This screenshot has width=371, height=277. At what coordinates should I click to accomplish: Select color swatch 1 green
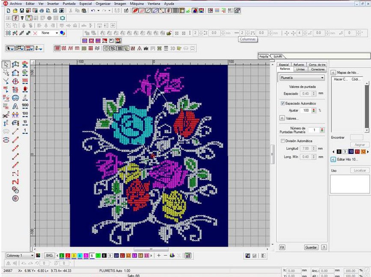tap(62, 256)
